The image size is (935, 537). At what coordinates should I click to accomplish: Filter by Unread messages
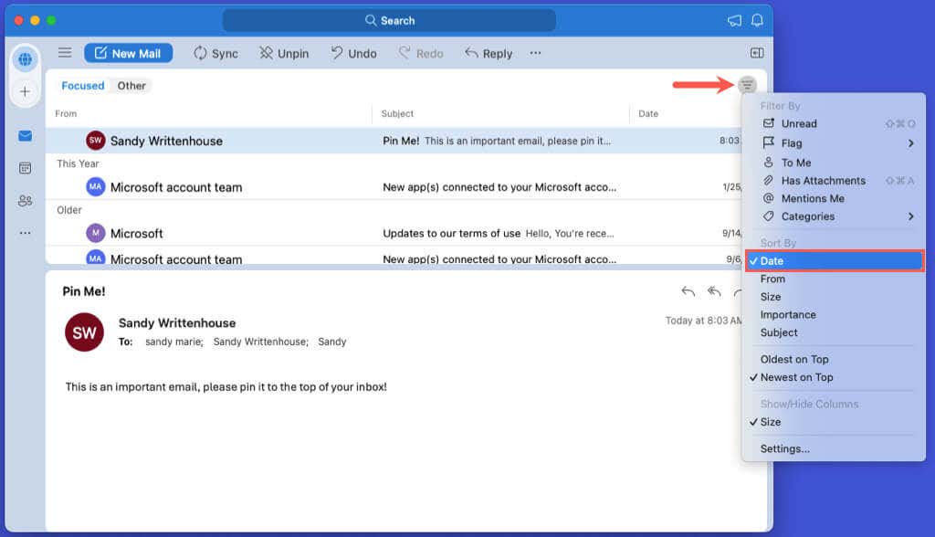pyautogui.click(x=799, y=123)
